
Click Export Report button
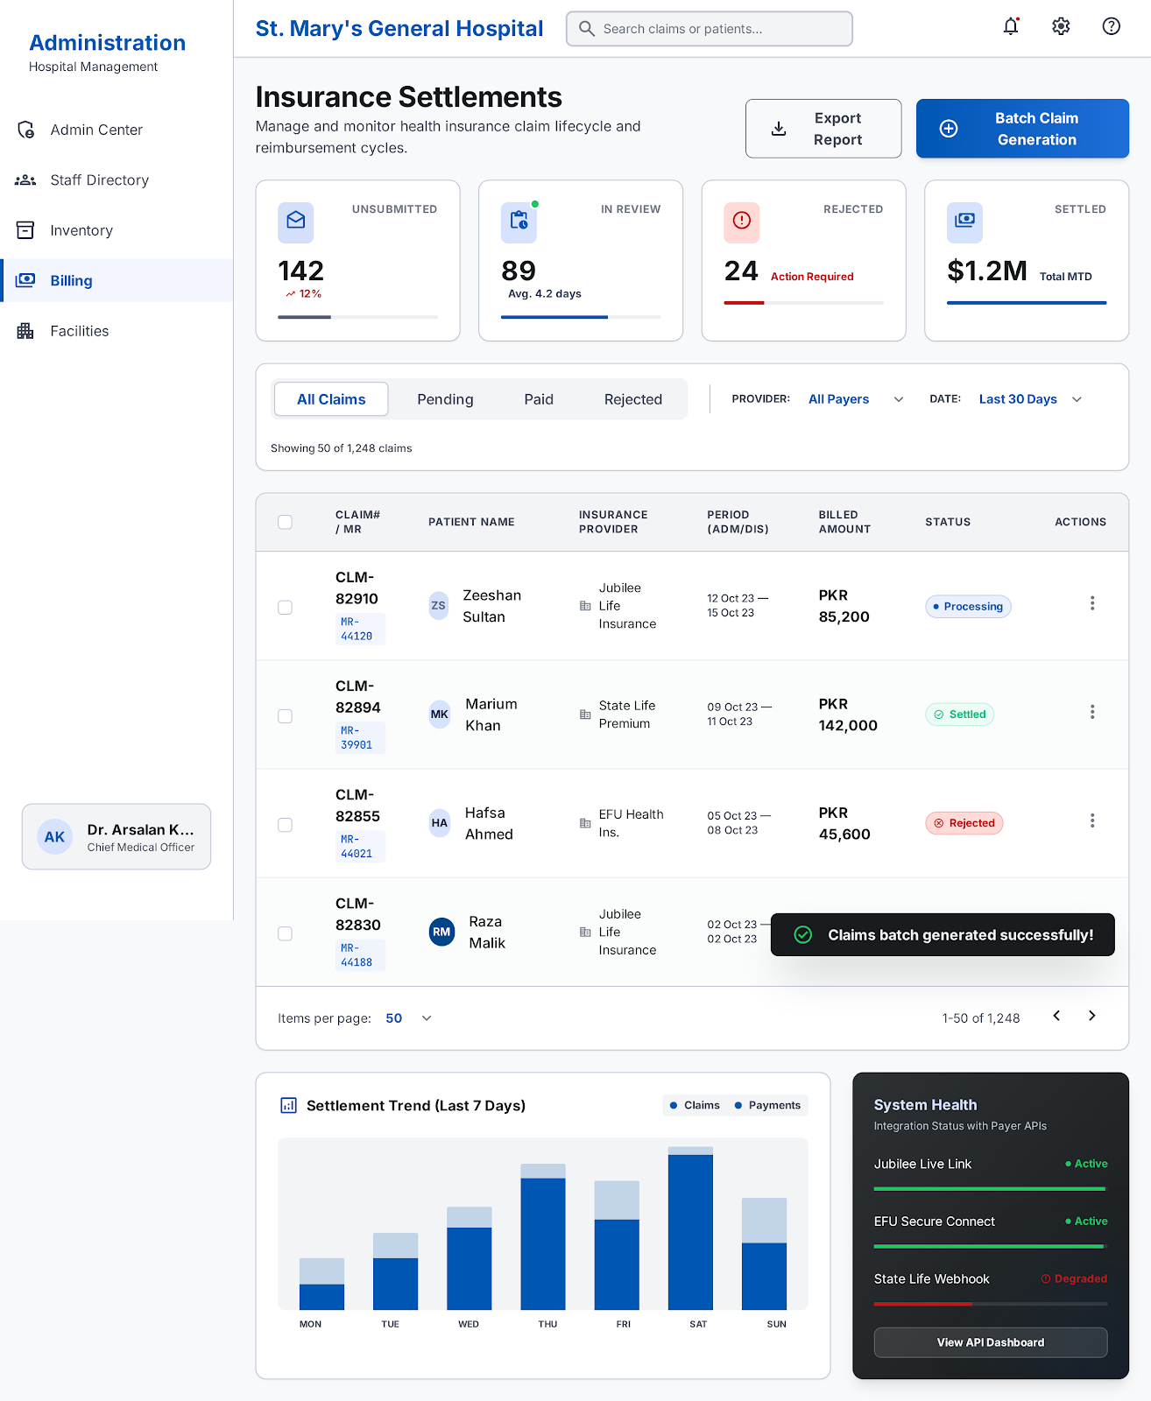[x=823, y=129]
